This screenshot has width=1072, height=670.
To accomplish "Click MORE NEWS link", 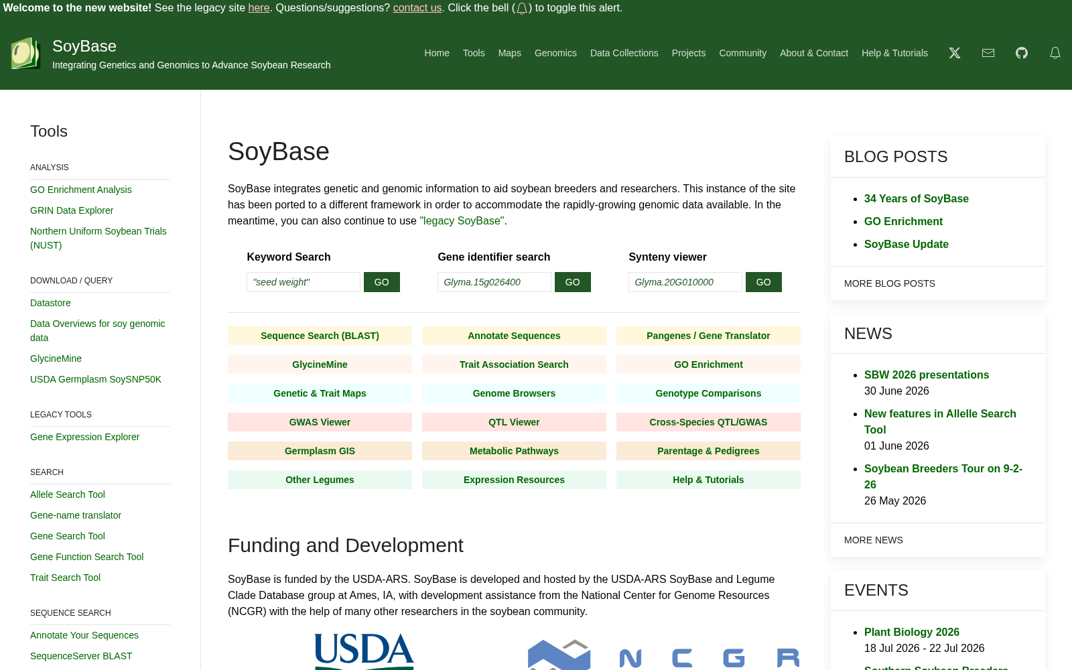I will click(x=874, y=540).
